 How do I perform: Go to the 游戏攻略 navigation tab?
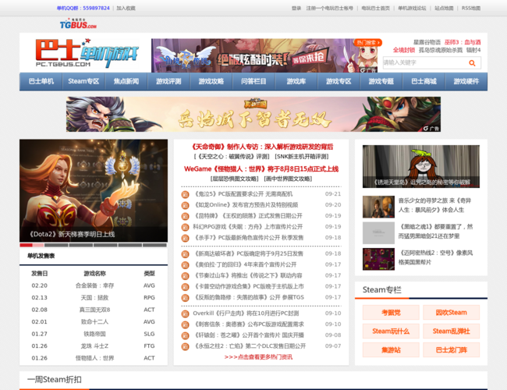(x=211, y=81)
